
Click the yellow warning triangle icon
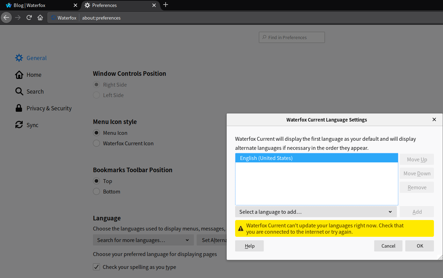tap(241, 229)
